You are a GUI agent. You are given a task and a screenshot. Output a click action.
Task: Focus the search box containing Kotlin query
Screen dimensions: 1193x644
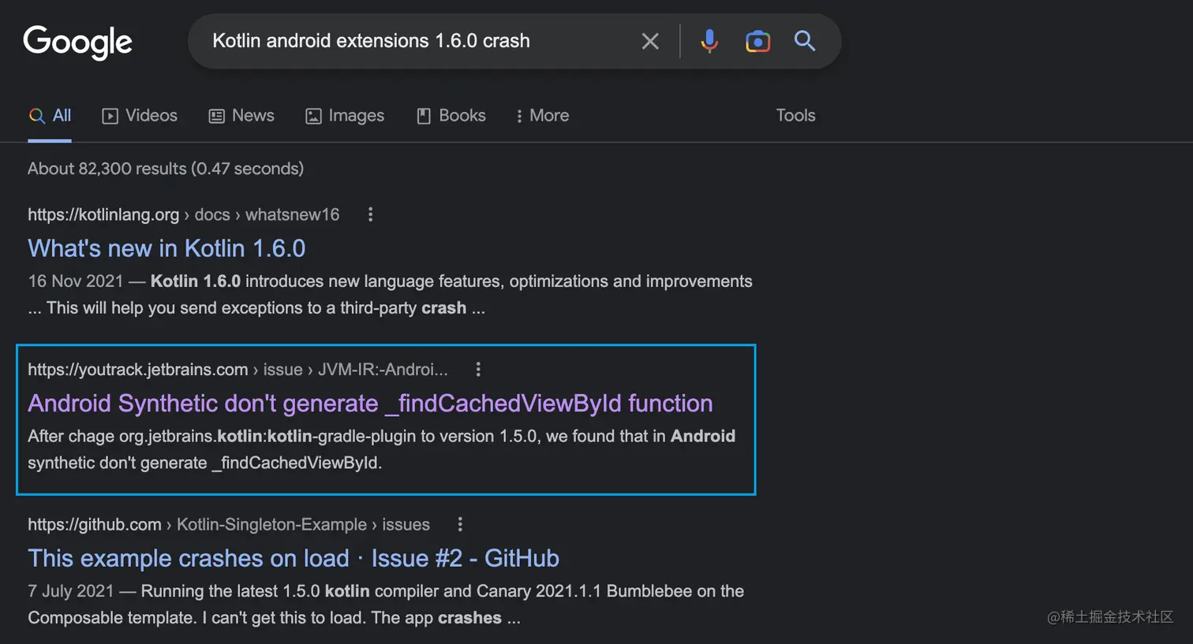pos(410,41)
